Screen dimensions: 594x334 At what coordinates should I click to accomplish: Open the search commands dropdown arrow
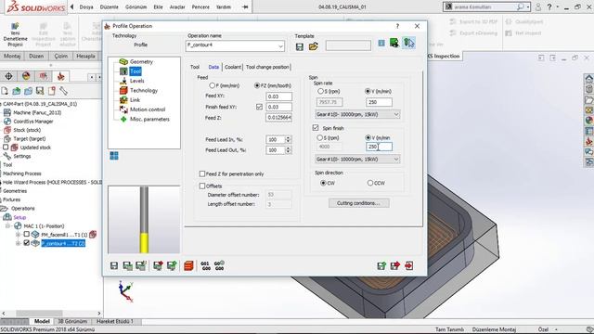528,6
